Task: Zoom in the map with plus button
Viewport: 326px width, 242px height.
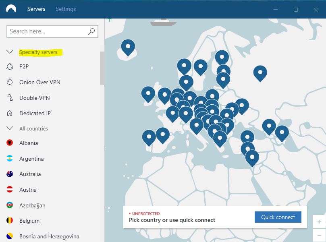Action: coord(319,222)
